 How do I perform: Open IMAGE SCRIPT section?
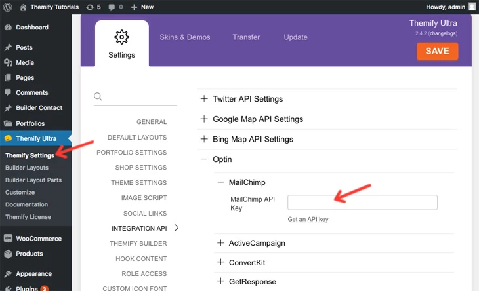(144, 198)
